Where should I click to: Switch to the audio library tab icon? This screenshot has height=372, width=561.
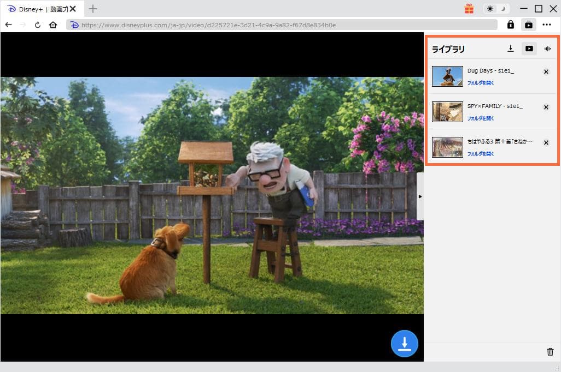point(547,49)
